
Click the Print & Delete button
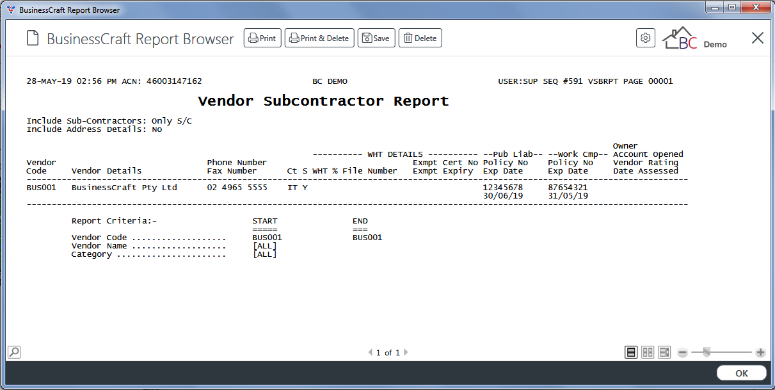[319, 38]
